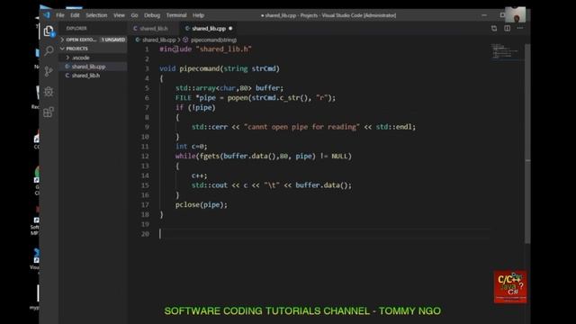
Task: Open the File menu
Action: click(60, 15)
